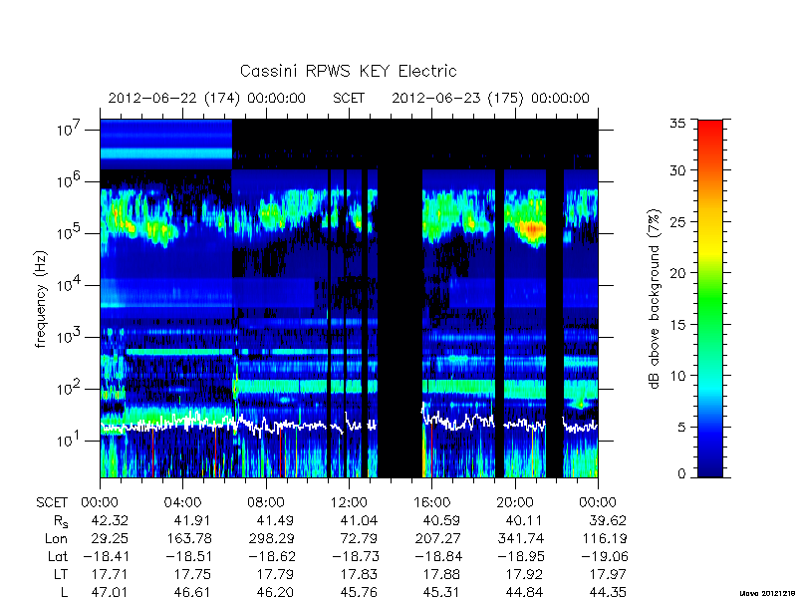Viewport: 797px width, 598px height.
Task: Click the red top of the colorbar
Action: coord(710,133)
